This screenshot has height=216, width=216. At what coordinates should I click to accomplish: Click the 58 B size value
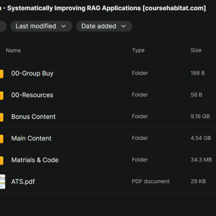197,94
